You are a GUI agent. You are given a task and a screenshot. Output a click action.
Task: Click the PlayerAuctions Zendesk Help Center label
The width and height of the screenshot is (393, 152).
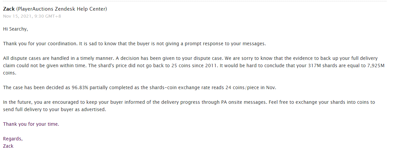(62, 9)
